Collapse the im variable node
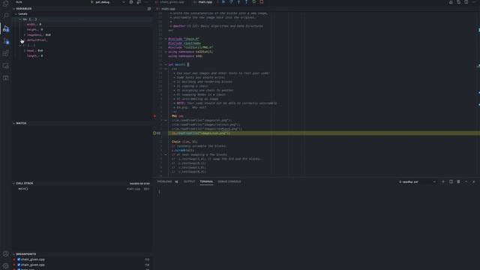 point(20,19)
